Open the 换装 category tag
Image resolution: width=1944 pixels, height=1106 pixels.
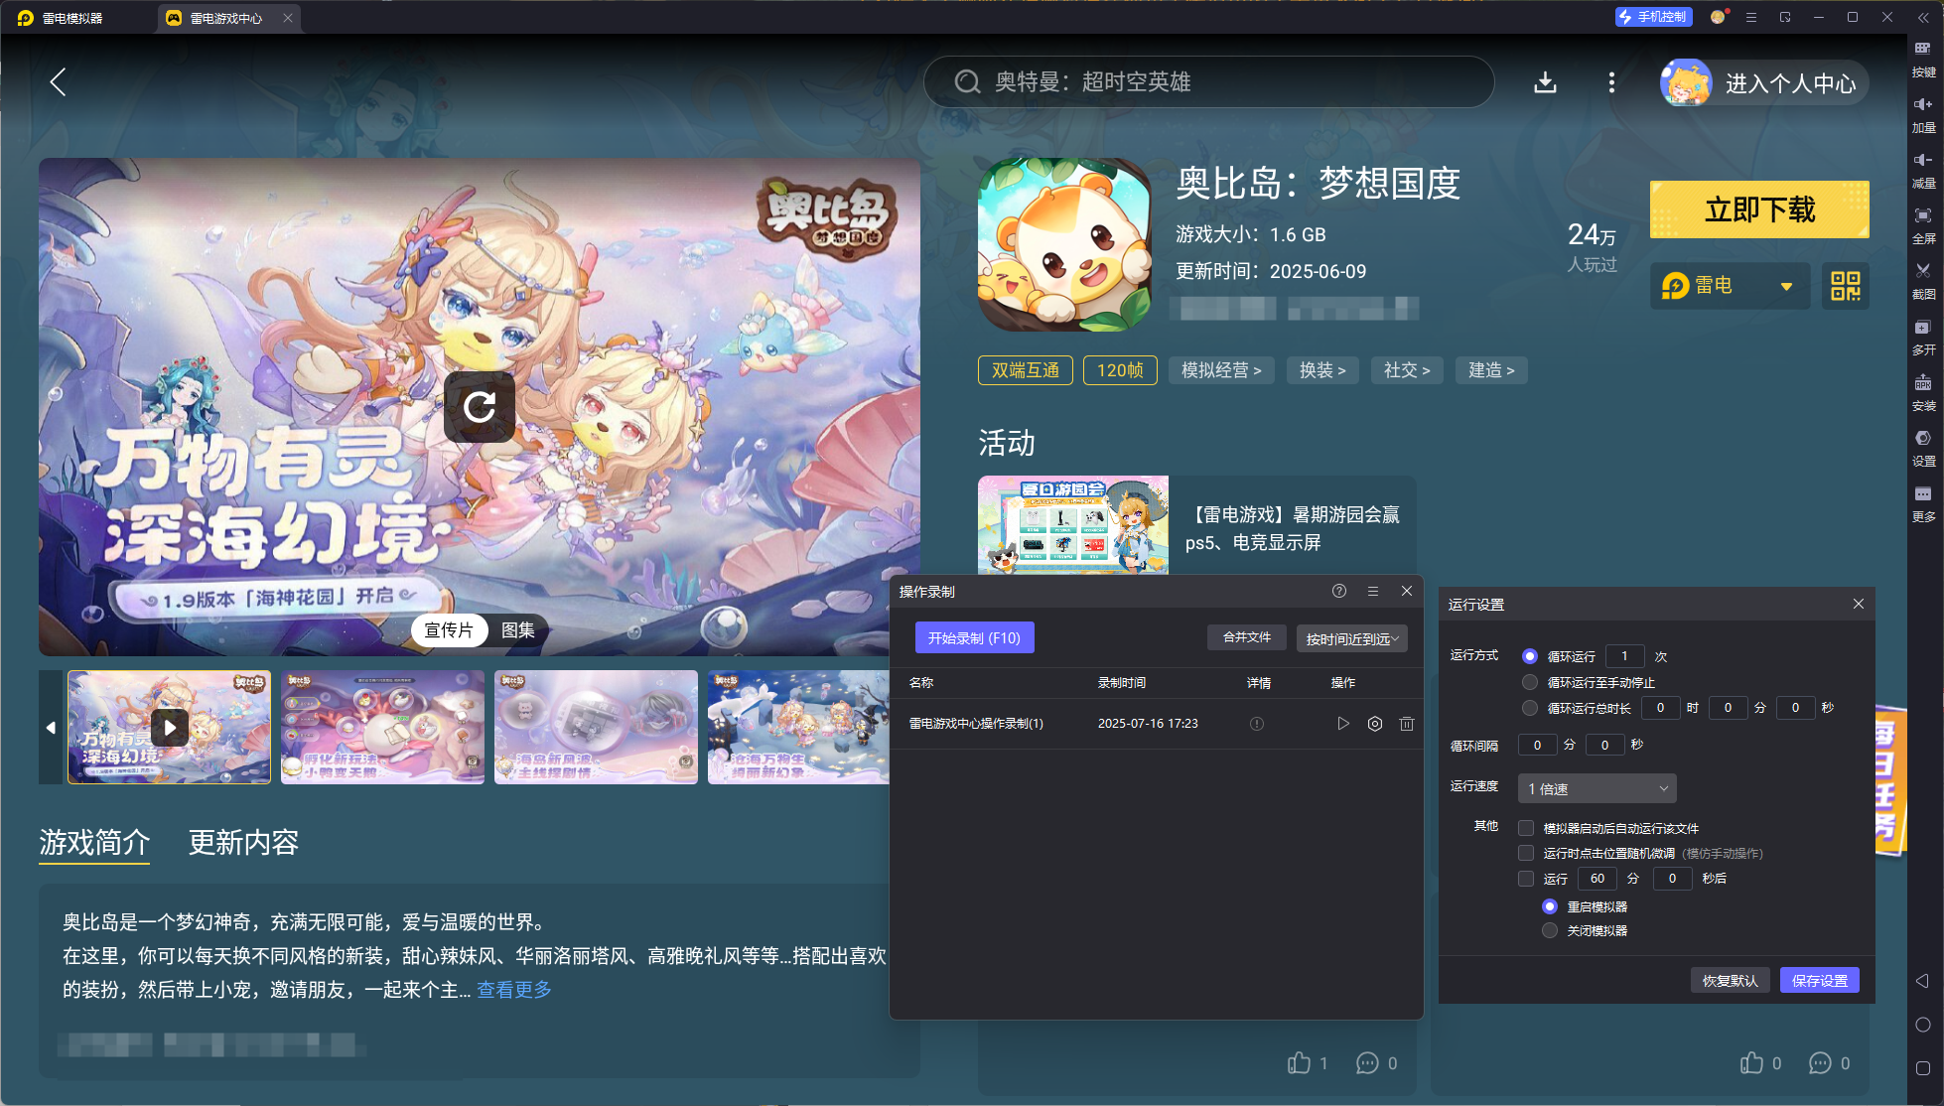tap(1322, 370)
